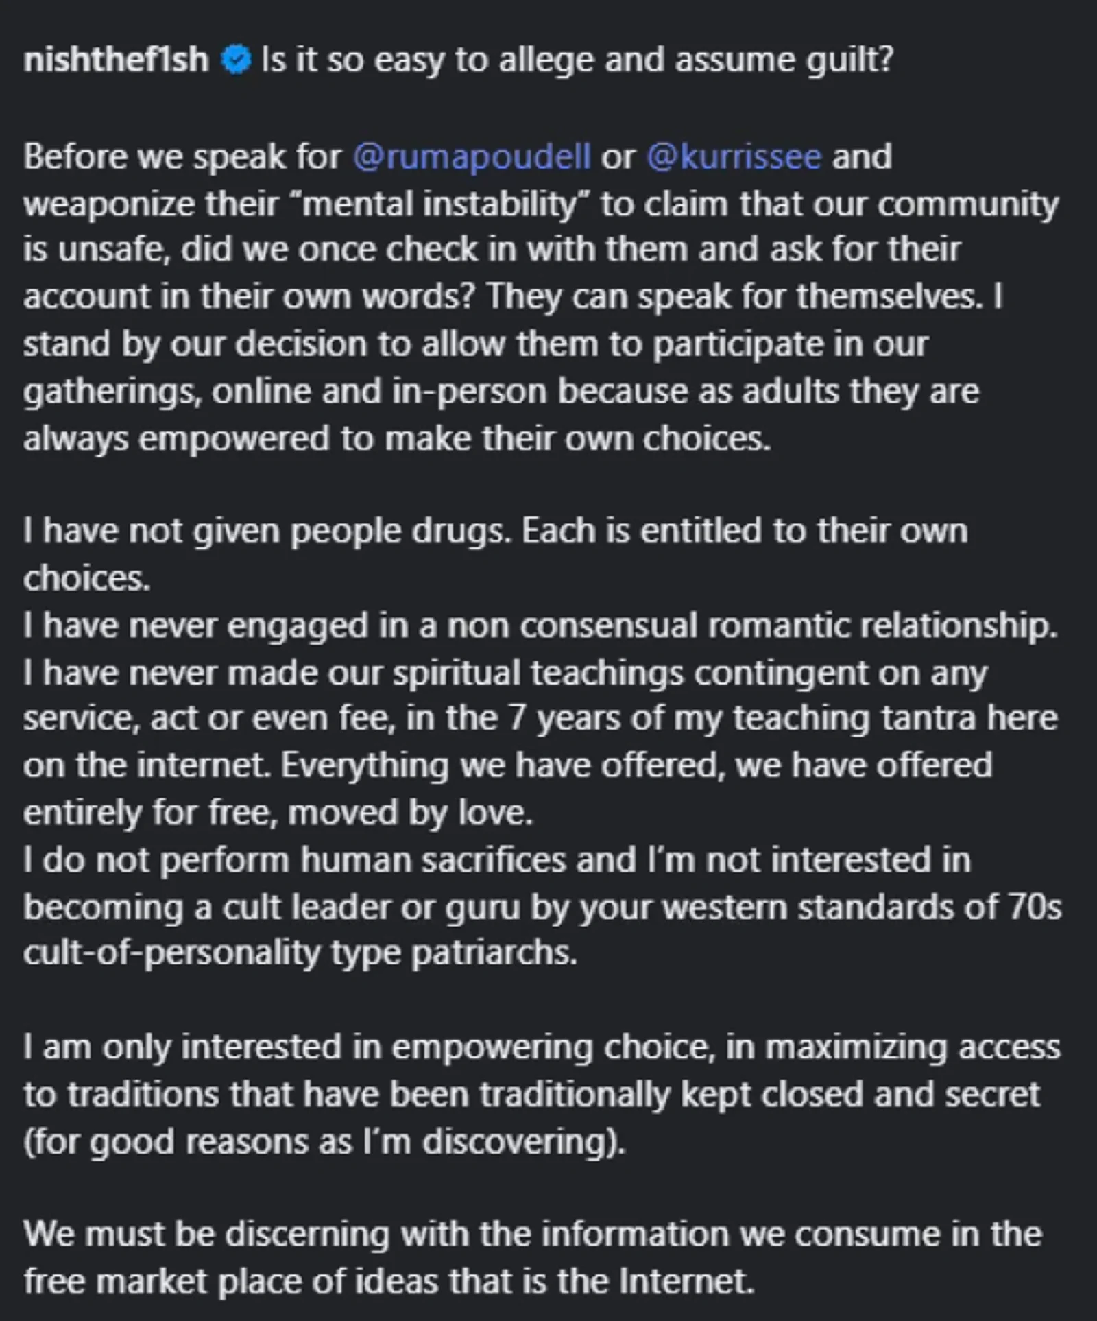Click the line 'entirely for free, moved by love.'

278,813
